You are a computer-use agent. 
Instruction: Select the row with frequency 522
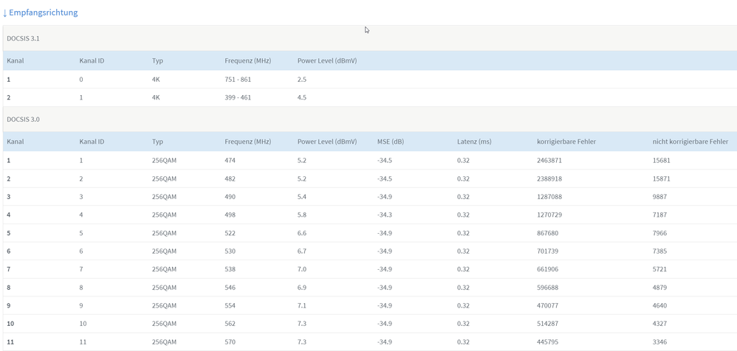pyautogui.click(x=370, y=233)
